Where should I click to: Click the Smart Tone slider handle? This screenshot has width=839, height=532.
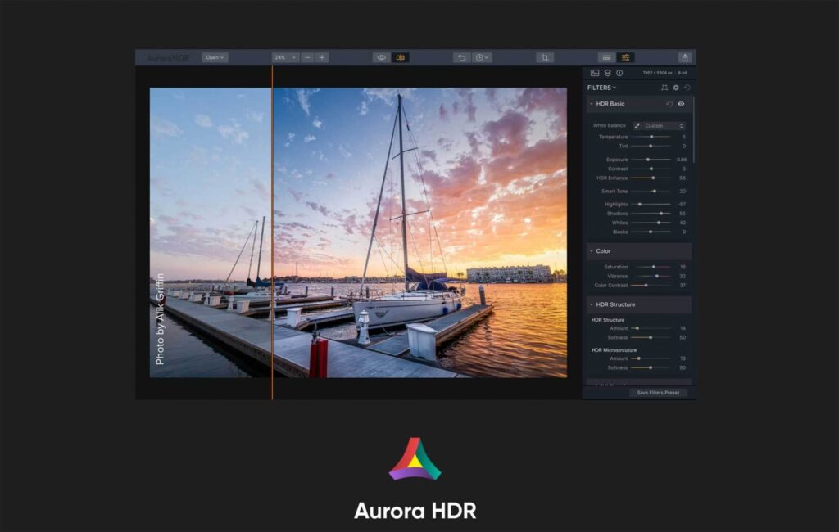pos(655,191)
